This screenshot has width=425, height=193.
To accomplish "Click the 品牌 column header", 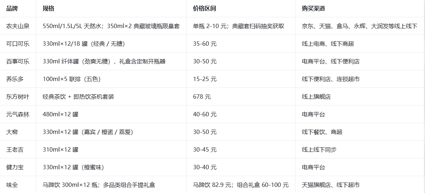I will [x=12, y=8].
